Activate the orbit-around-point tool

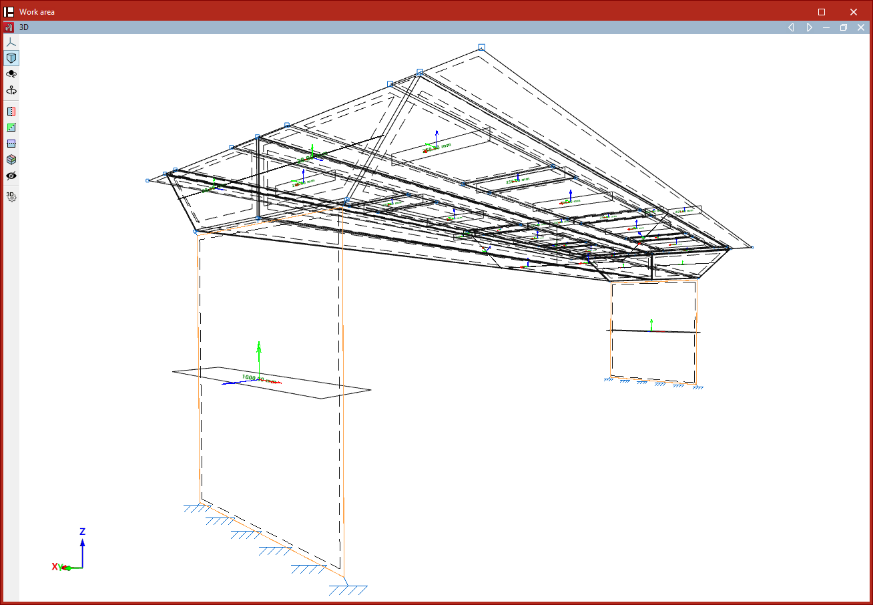click(11, 74)
